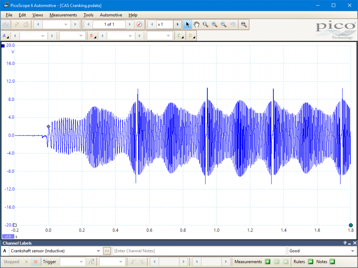Viewport: 358px width, 268px height.
Task: Pin the Channel Labels panel
Action: [x=345, y=243]
